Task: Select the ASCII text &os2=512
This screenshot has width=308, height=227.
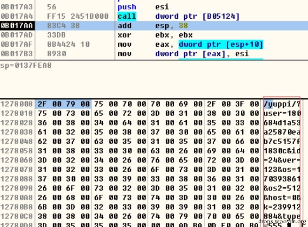Action: click(x=281, y=188)
